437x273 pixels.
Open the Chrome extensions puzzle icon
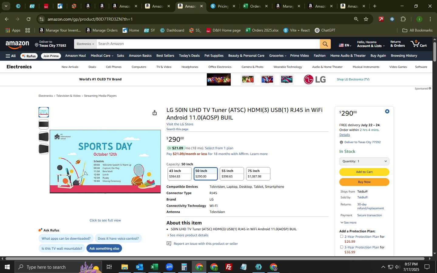(403, 19)
